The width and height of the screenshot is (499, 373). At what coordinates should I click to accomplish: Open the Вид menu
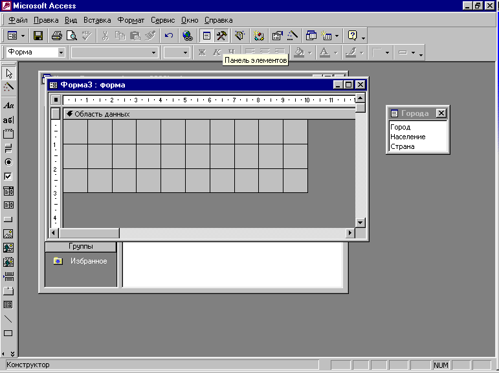(x=71, y=20)
